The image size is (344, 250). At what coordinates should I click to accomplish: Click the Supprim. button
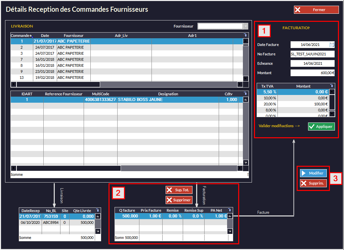pos(313,183)
